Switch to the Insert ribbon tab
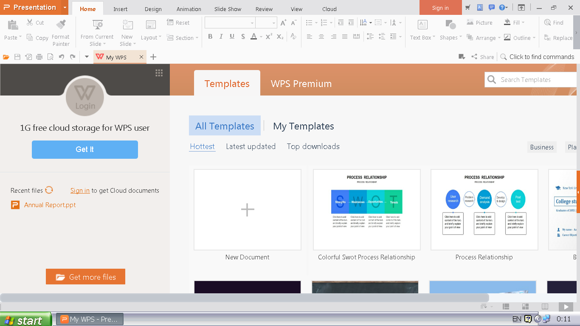580x326 pixels. pyautogui.click(x=120, y=8)
